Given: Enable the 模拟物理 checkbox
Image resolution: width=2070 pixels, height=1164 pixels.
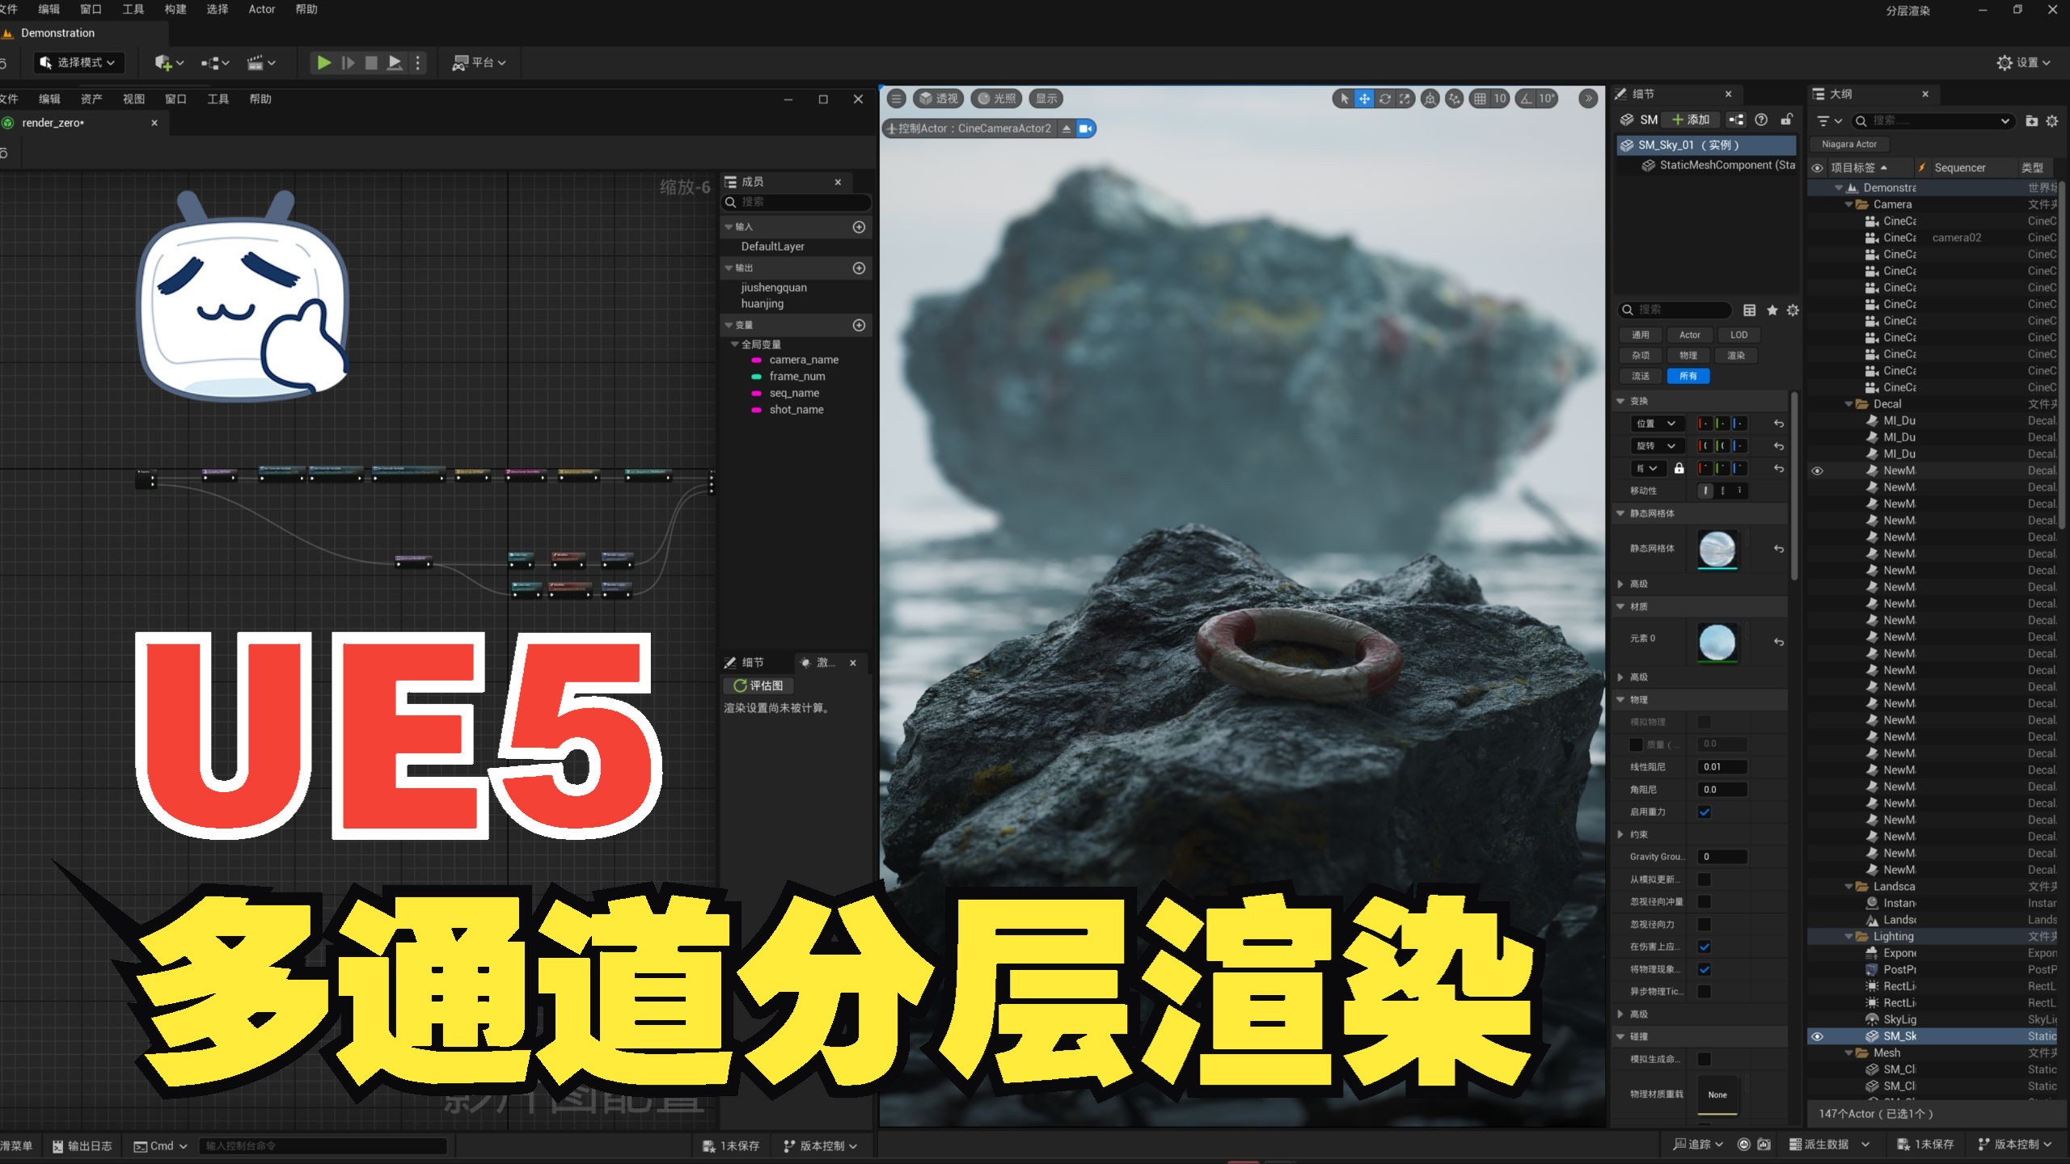Looking at the screenshot, I should pyautogui.click(x=1705, y=721).
